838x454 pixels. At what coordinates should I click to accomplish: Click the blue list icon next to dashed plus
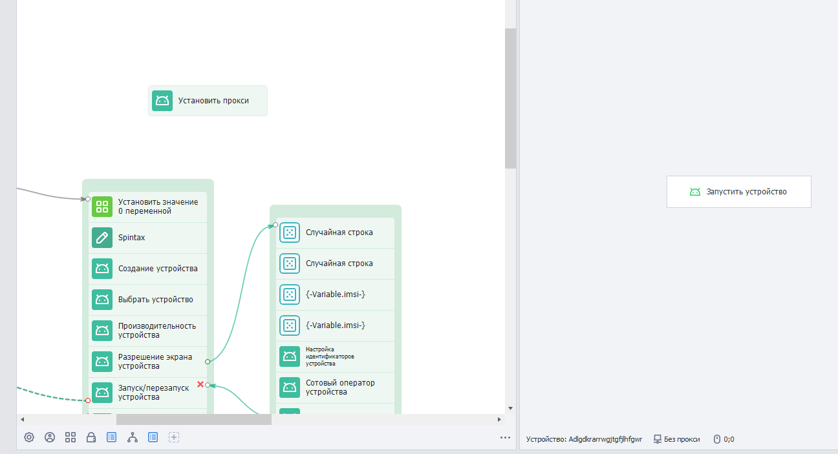tap(153, 437)
